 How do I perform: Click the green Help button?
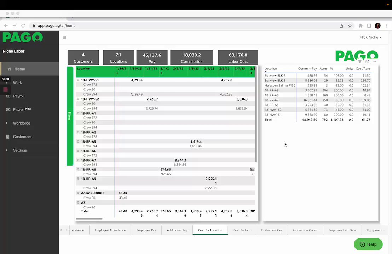tap(368, 244)
